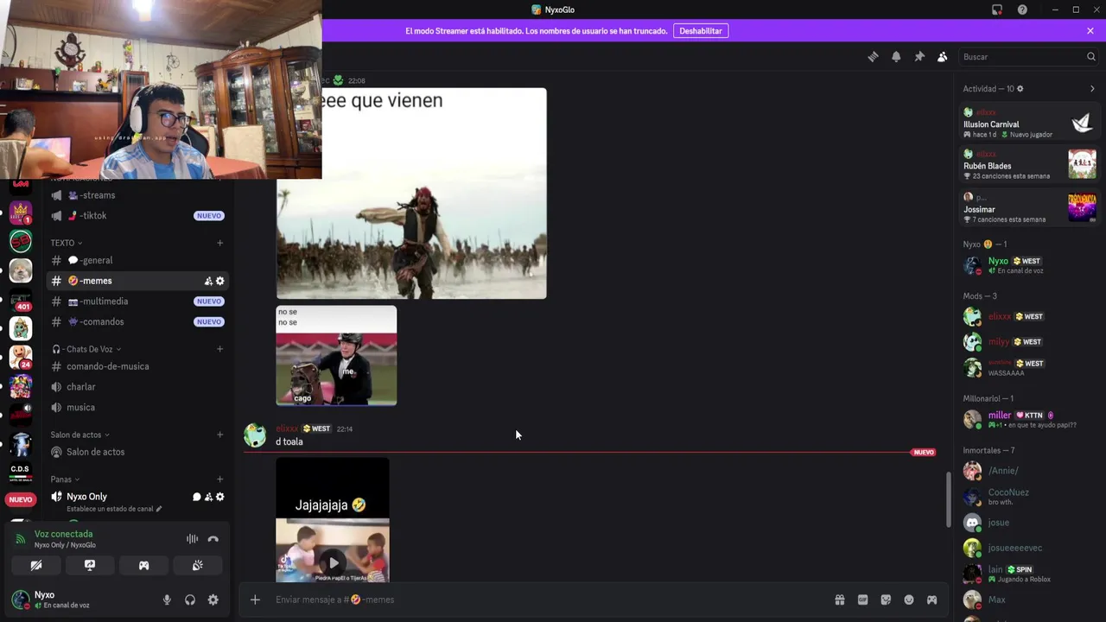Open the Rubén Blades activity card
Viewport: 1106px width, 622px height.
(1030, 165)
